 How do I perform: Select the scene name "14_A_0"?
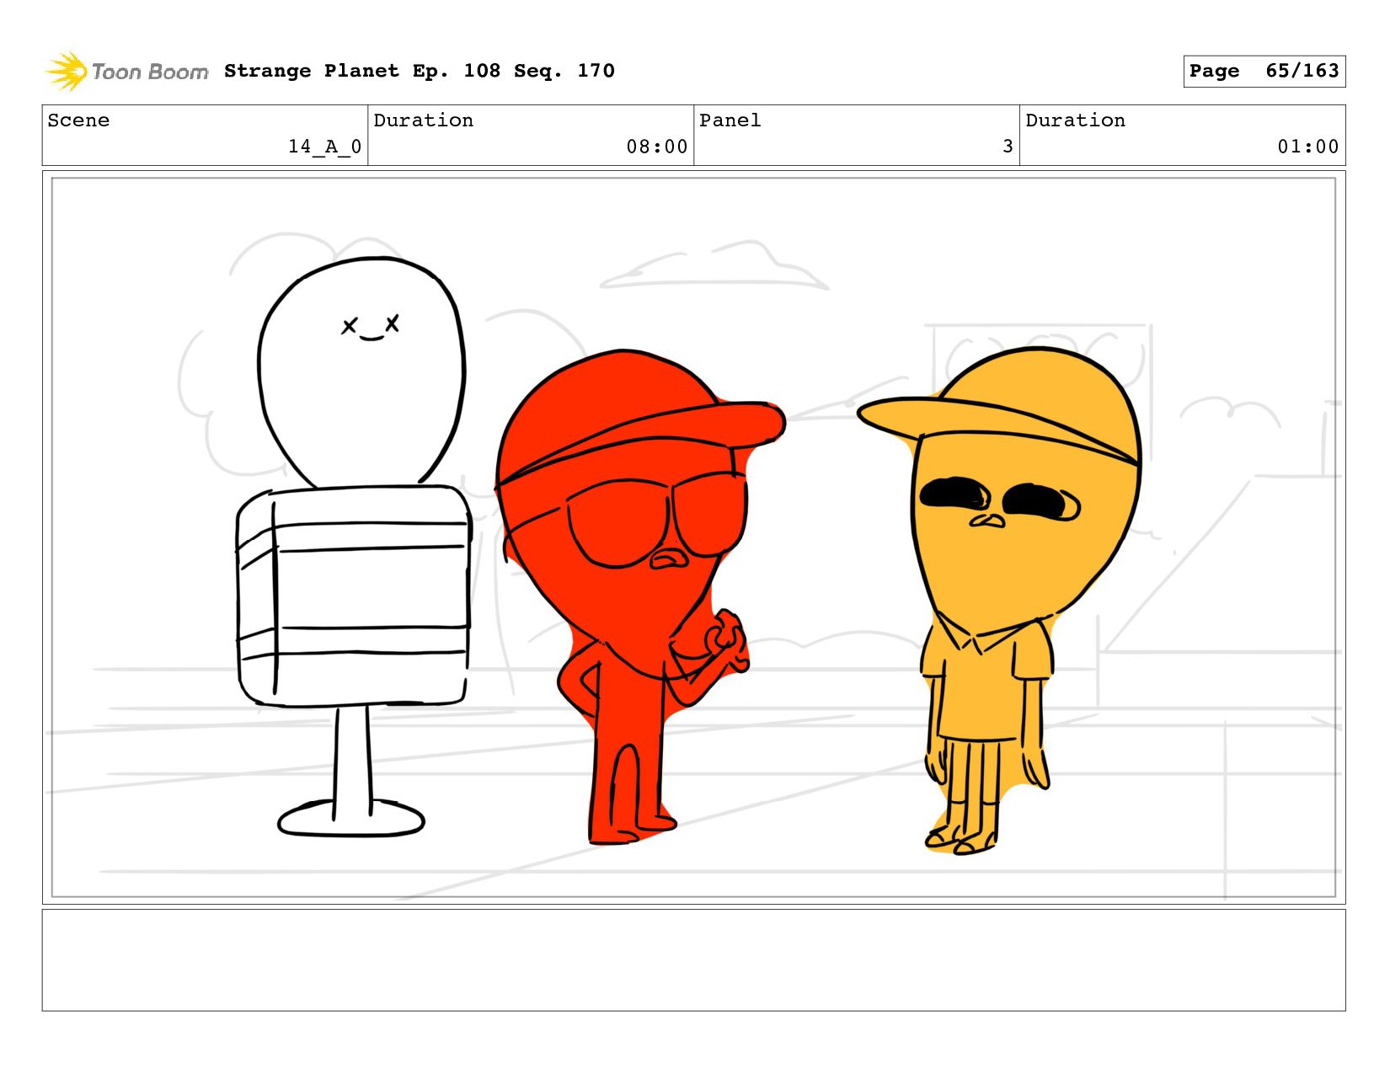324,147
